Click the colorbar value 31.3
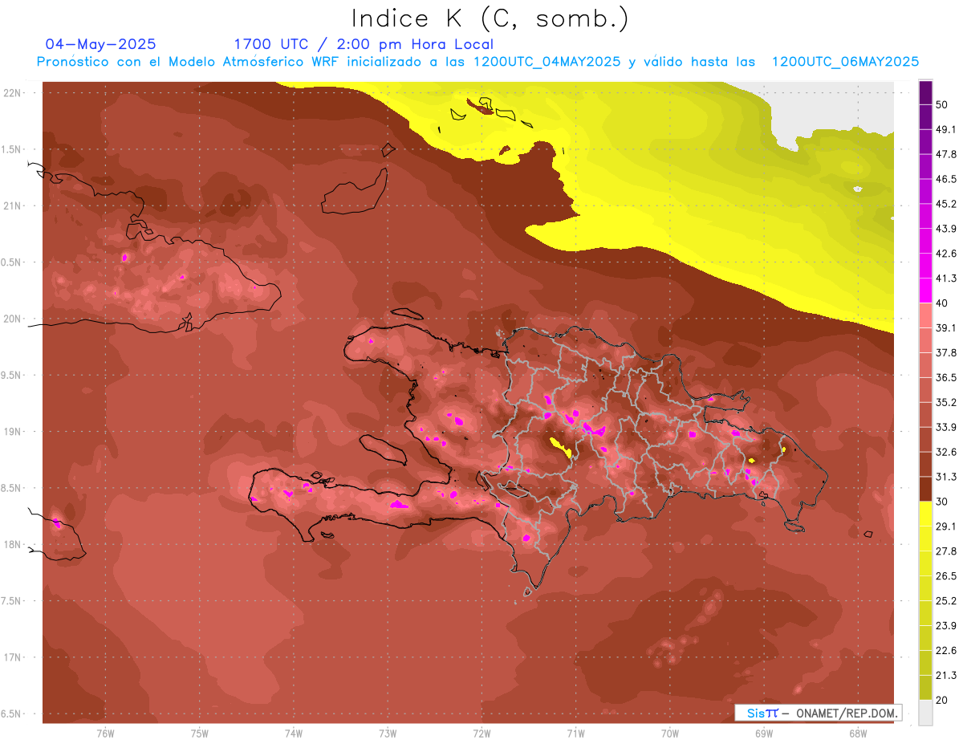Screen dimensions: 963x744 point(946,476)
